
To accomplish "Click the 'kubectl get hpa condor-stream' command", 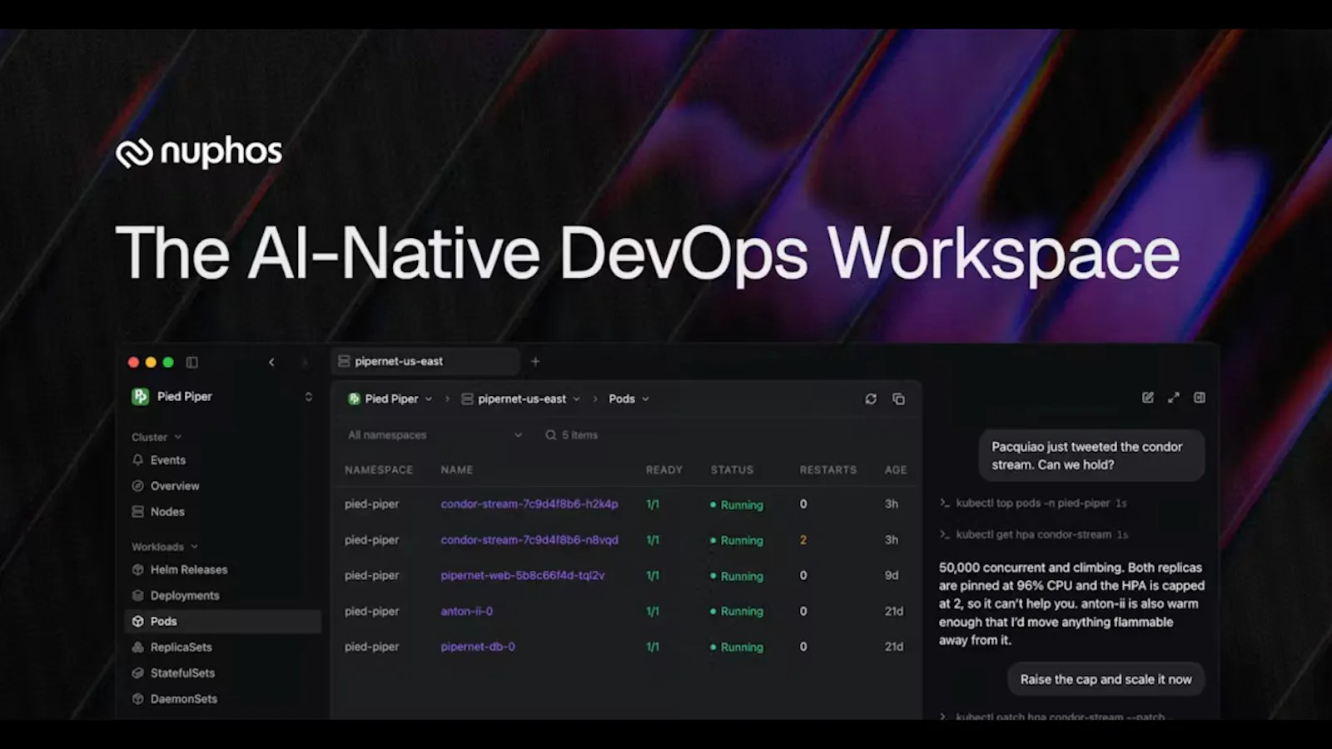I will [1034, 535].
